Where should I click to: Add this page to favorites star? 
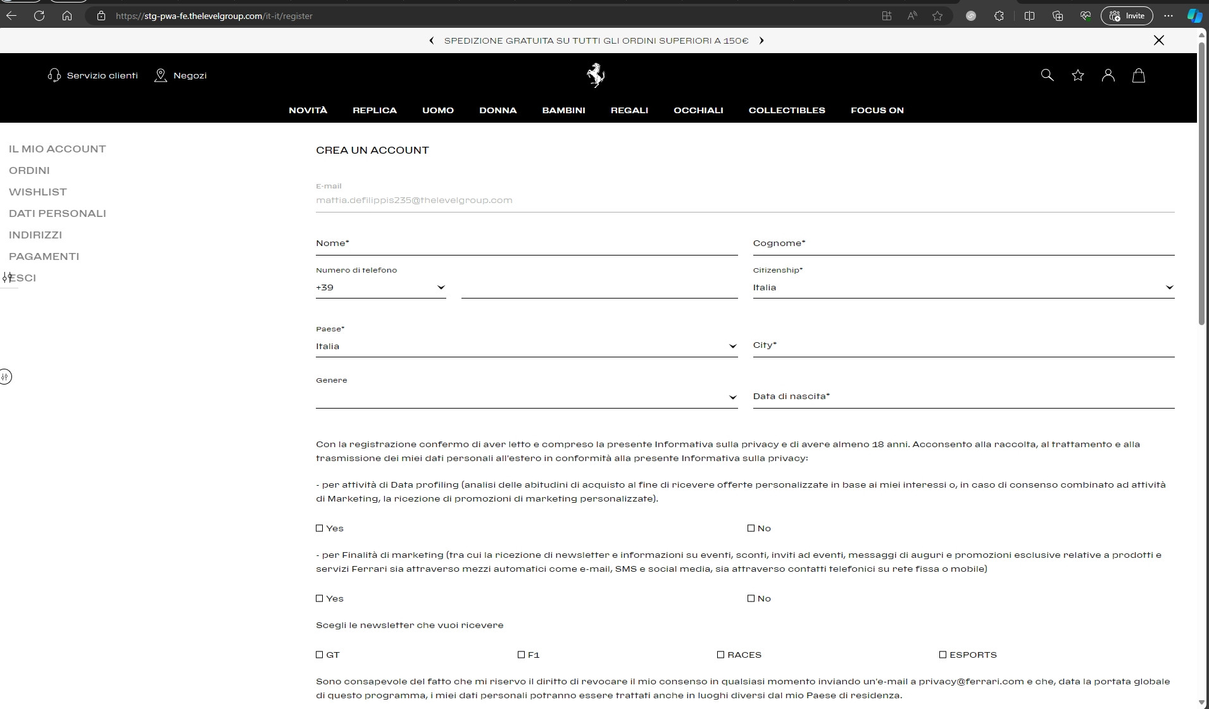[x=937, y=16]
